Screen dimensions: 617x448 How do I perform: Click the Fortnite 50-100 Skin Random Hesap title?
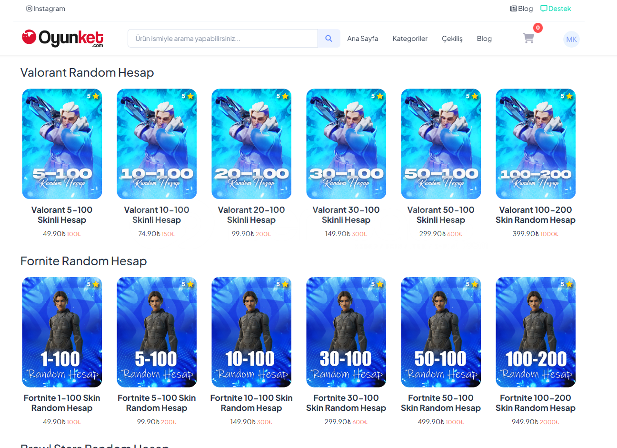[x=440, y=403]
